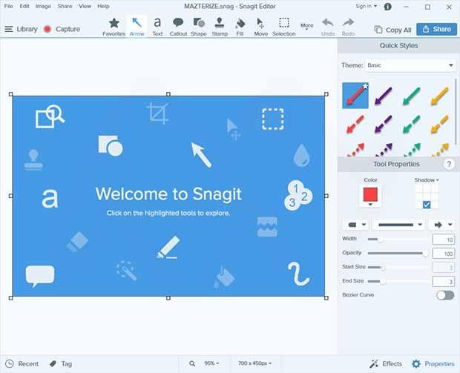
Task: Select the solid yellow arrow quick style
Action: [439, 96]
